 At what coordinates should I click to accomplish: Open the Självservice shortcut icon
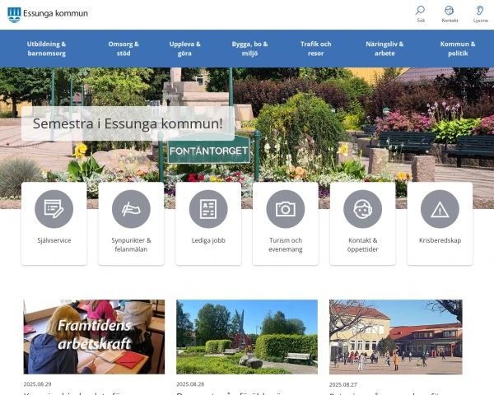pyautogui.click(x=54, y=209)
